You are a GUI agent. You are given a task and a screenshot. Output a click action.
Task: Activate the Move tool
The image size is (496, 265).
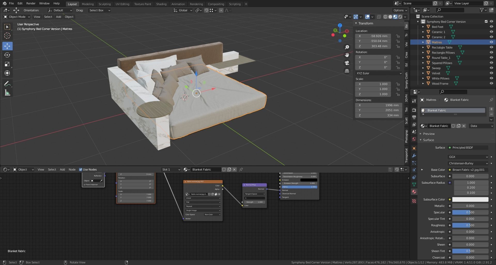[7, 46]
